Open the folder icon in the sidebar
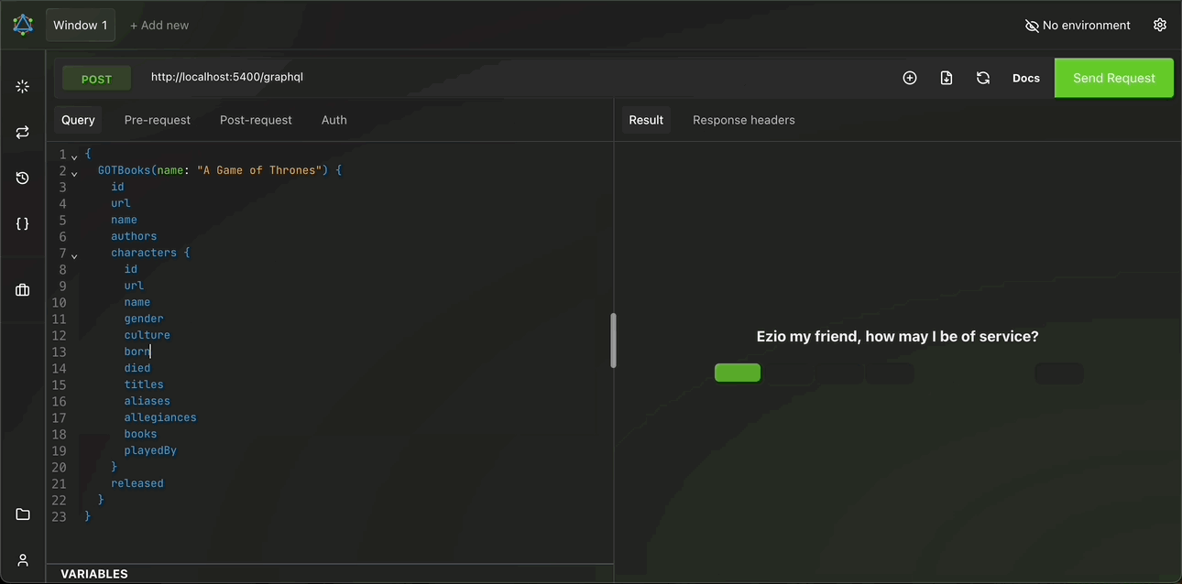The width and height of the screenshot is (1182, 584). click(x=23, y=514)
